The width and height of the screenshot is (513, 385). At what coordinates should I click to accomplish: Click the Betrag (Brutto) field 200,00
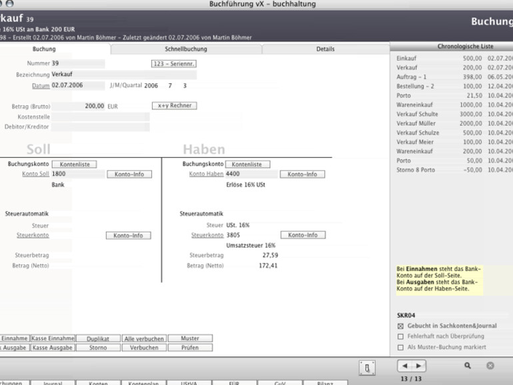pyautogui.click(x=78, y=106)
